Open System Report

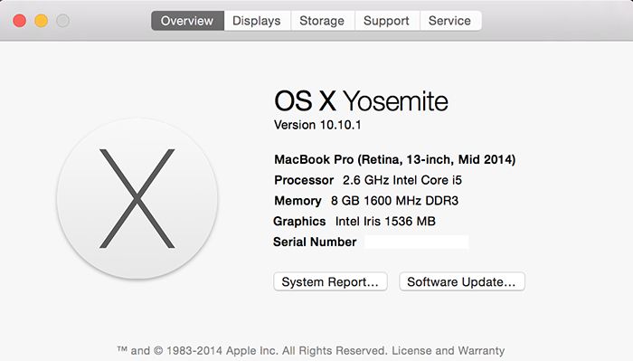(x=330, y=281)
